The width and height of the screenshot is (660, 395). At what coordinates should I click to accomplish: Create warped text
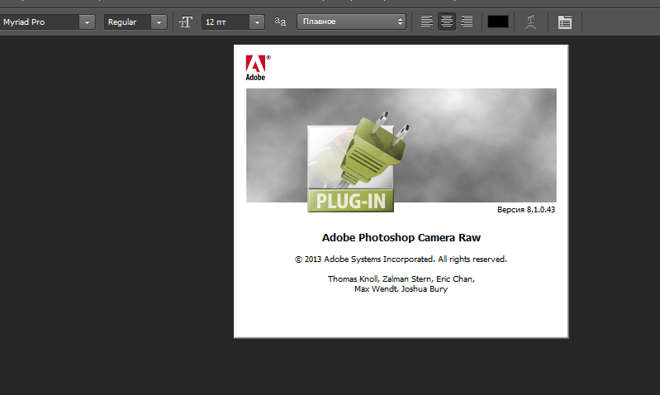click(x=531, y=21)
